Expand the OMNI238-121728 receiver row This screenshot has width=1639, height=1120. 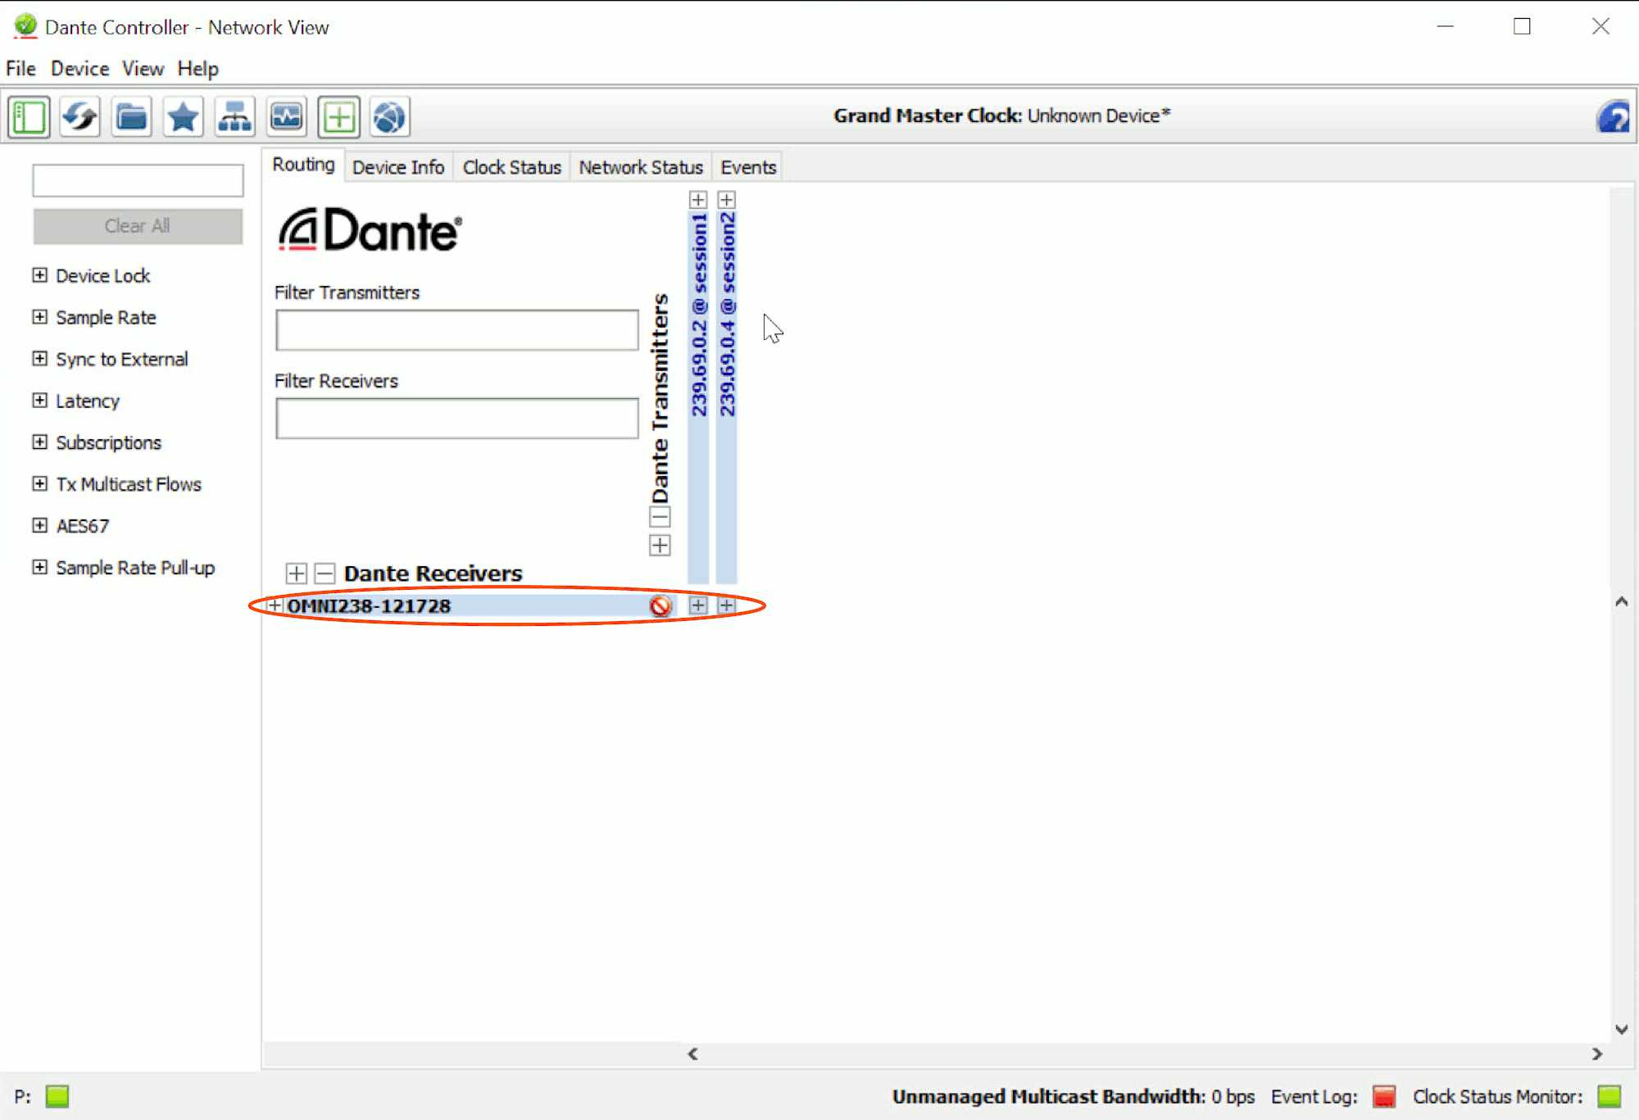click(x=275, y=606)
